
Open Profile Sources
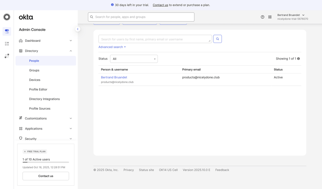point(39,109)
